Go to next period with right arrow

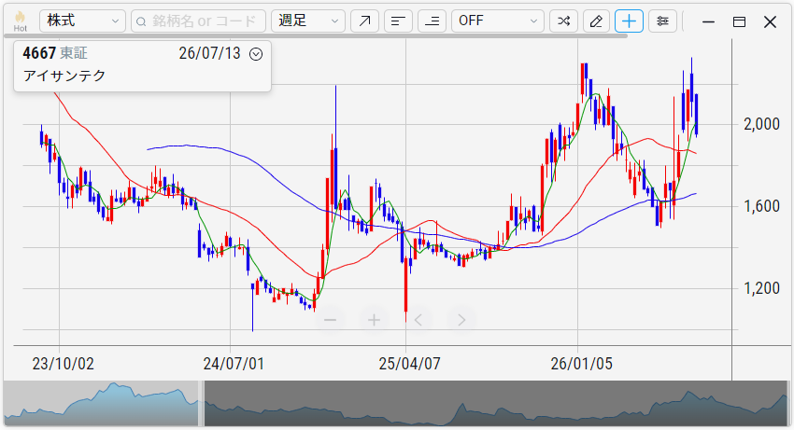(461, 320)
